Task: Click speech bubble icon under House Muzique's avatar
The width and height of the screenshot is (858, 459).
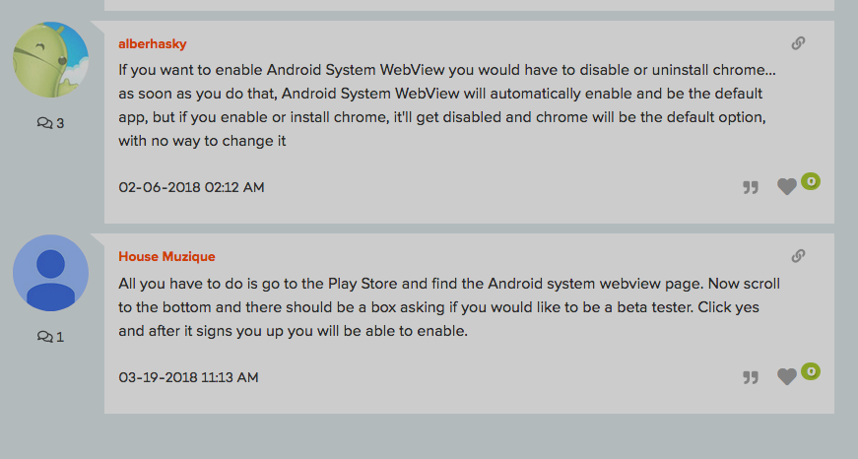Action: (45, 337)
